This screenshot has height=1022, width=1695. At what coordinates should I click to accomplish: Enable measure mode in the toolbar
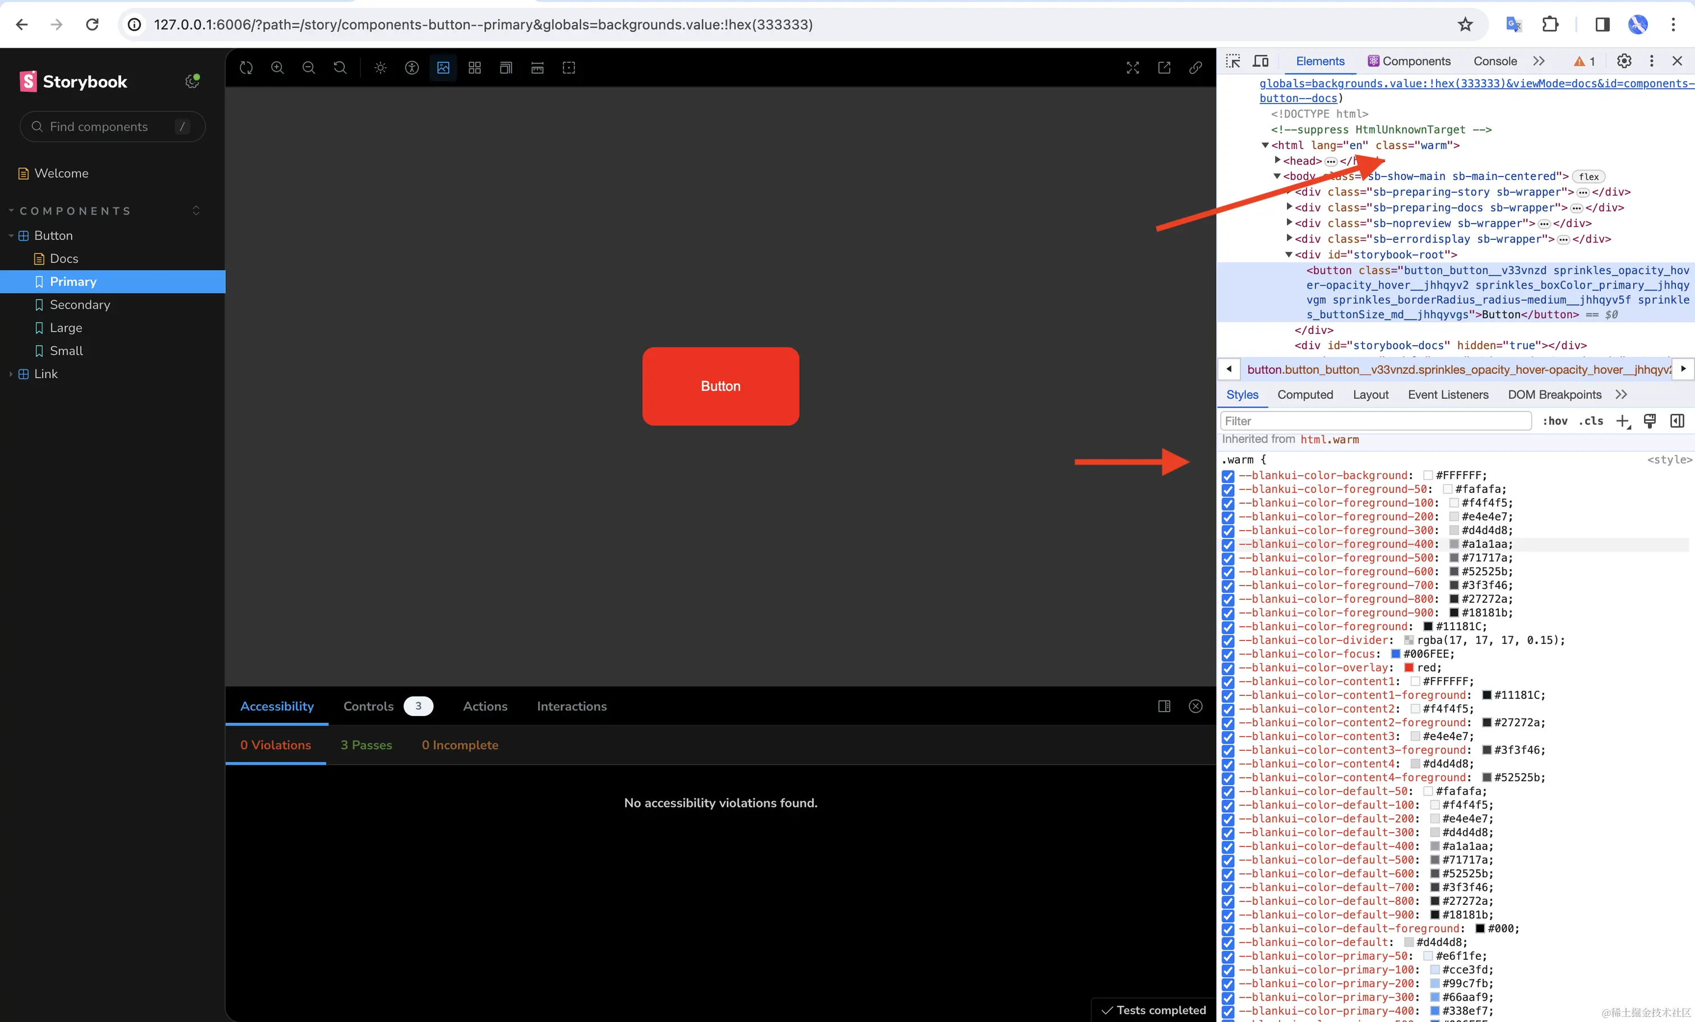click(537, 67)
